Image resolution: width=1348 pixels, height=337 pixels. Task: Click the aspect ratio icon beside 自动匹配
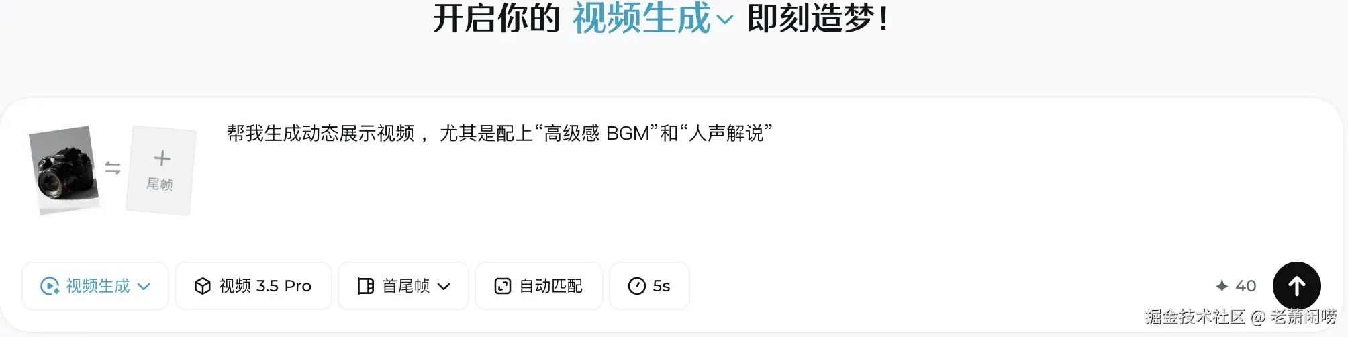point(503,286)
